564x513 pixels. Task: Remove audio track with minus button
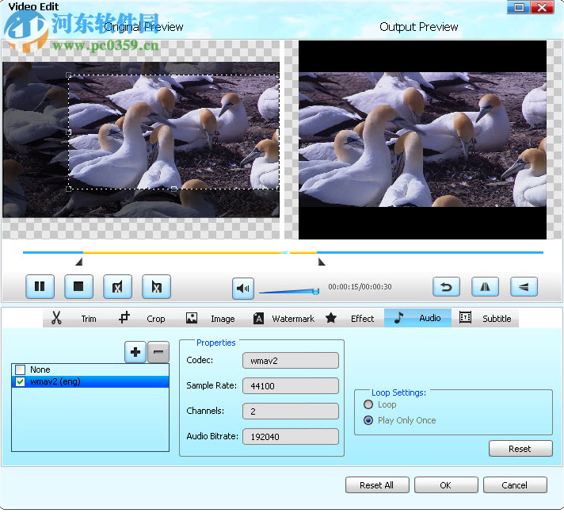(158, 352)
